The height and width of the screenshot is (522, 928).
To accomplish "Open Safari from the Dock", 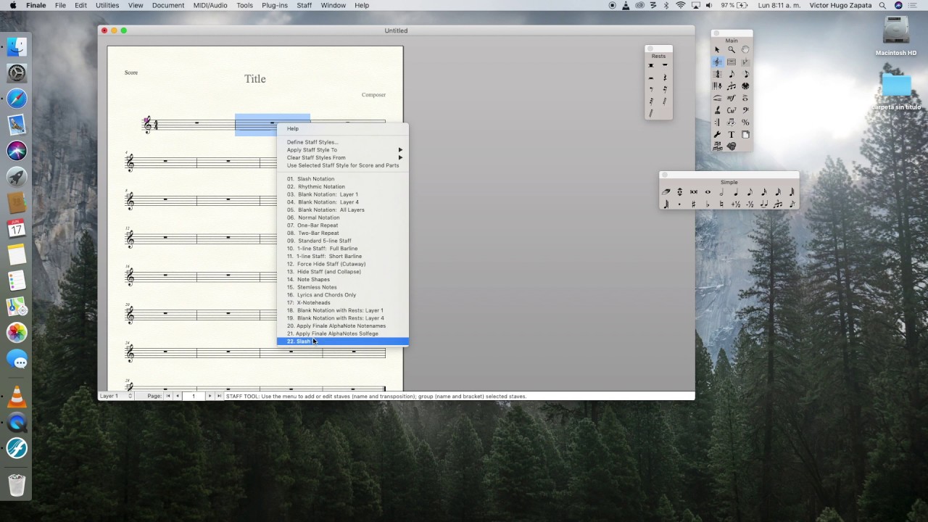I will [x=17, y=99].
